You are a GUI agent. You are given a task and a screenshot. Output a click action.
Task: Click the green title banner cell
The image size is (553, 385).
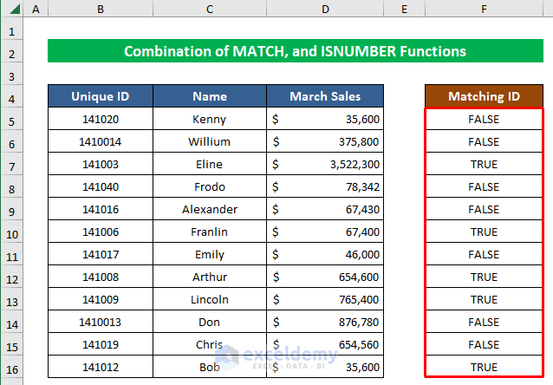(x=295, y=52)
